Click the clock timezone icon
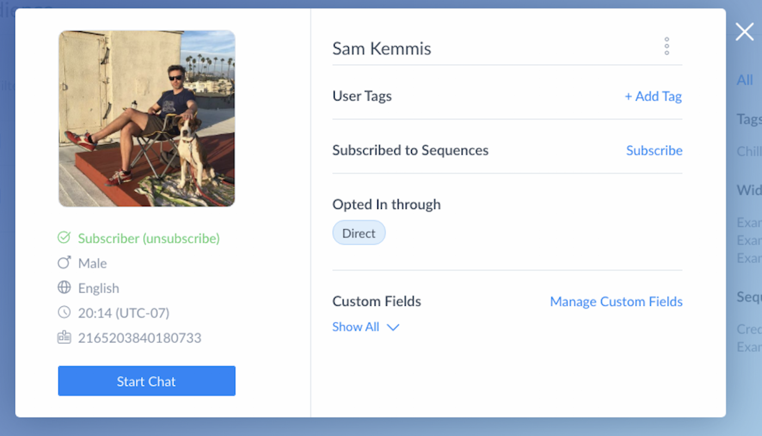Viewport: 762px width, 436px height. point(64,312)
